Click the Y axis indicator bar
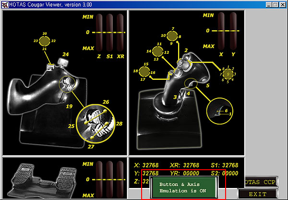288x200 pixels. [x=233, y=31]
